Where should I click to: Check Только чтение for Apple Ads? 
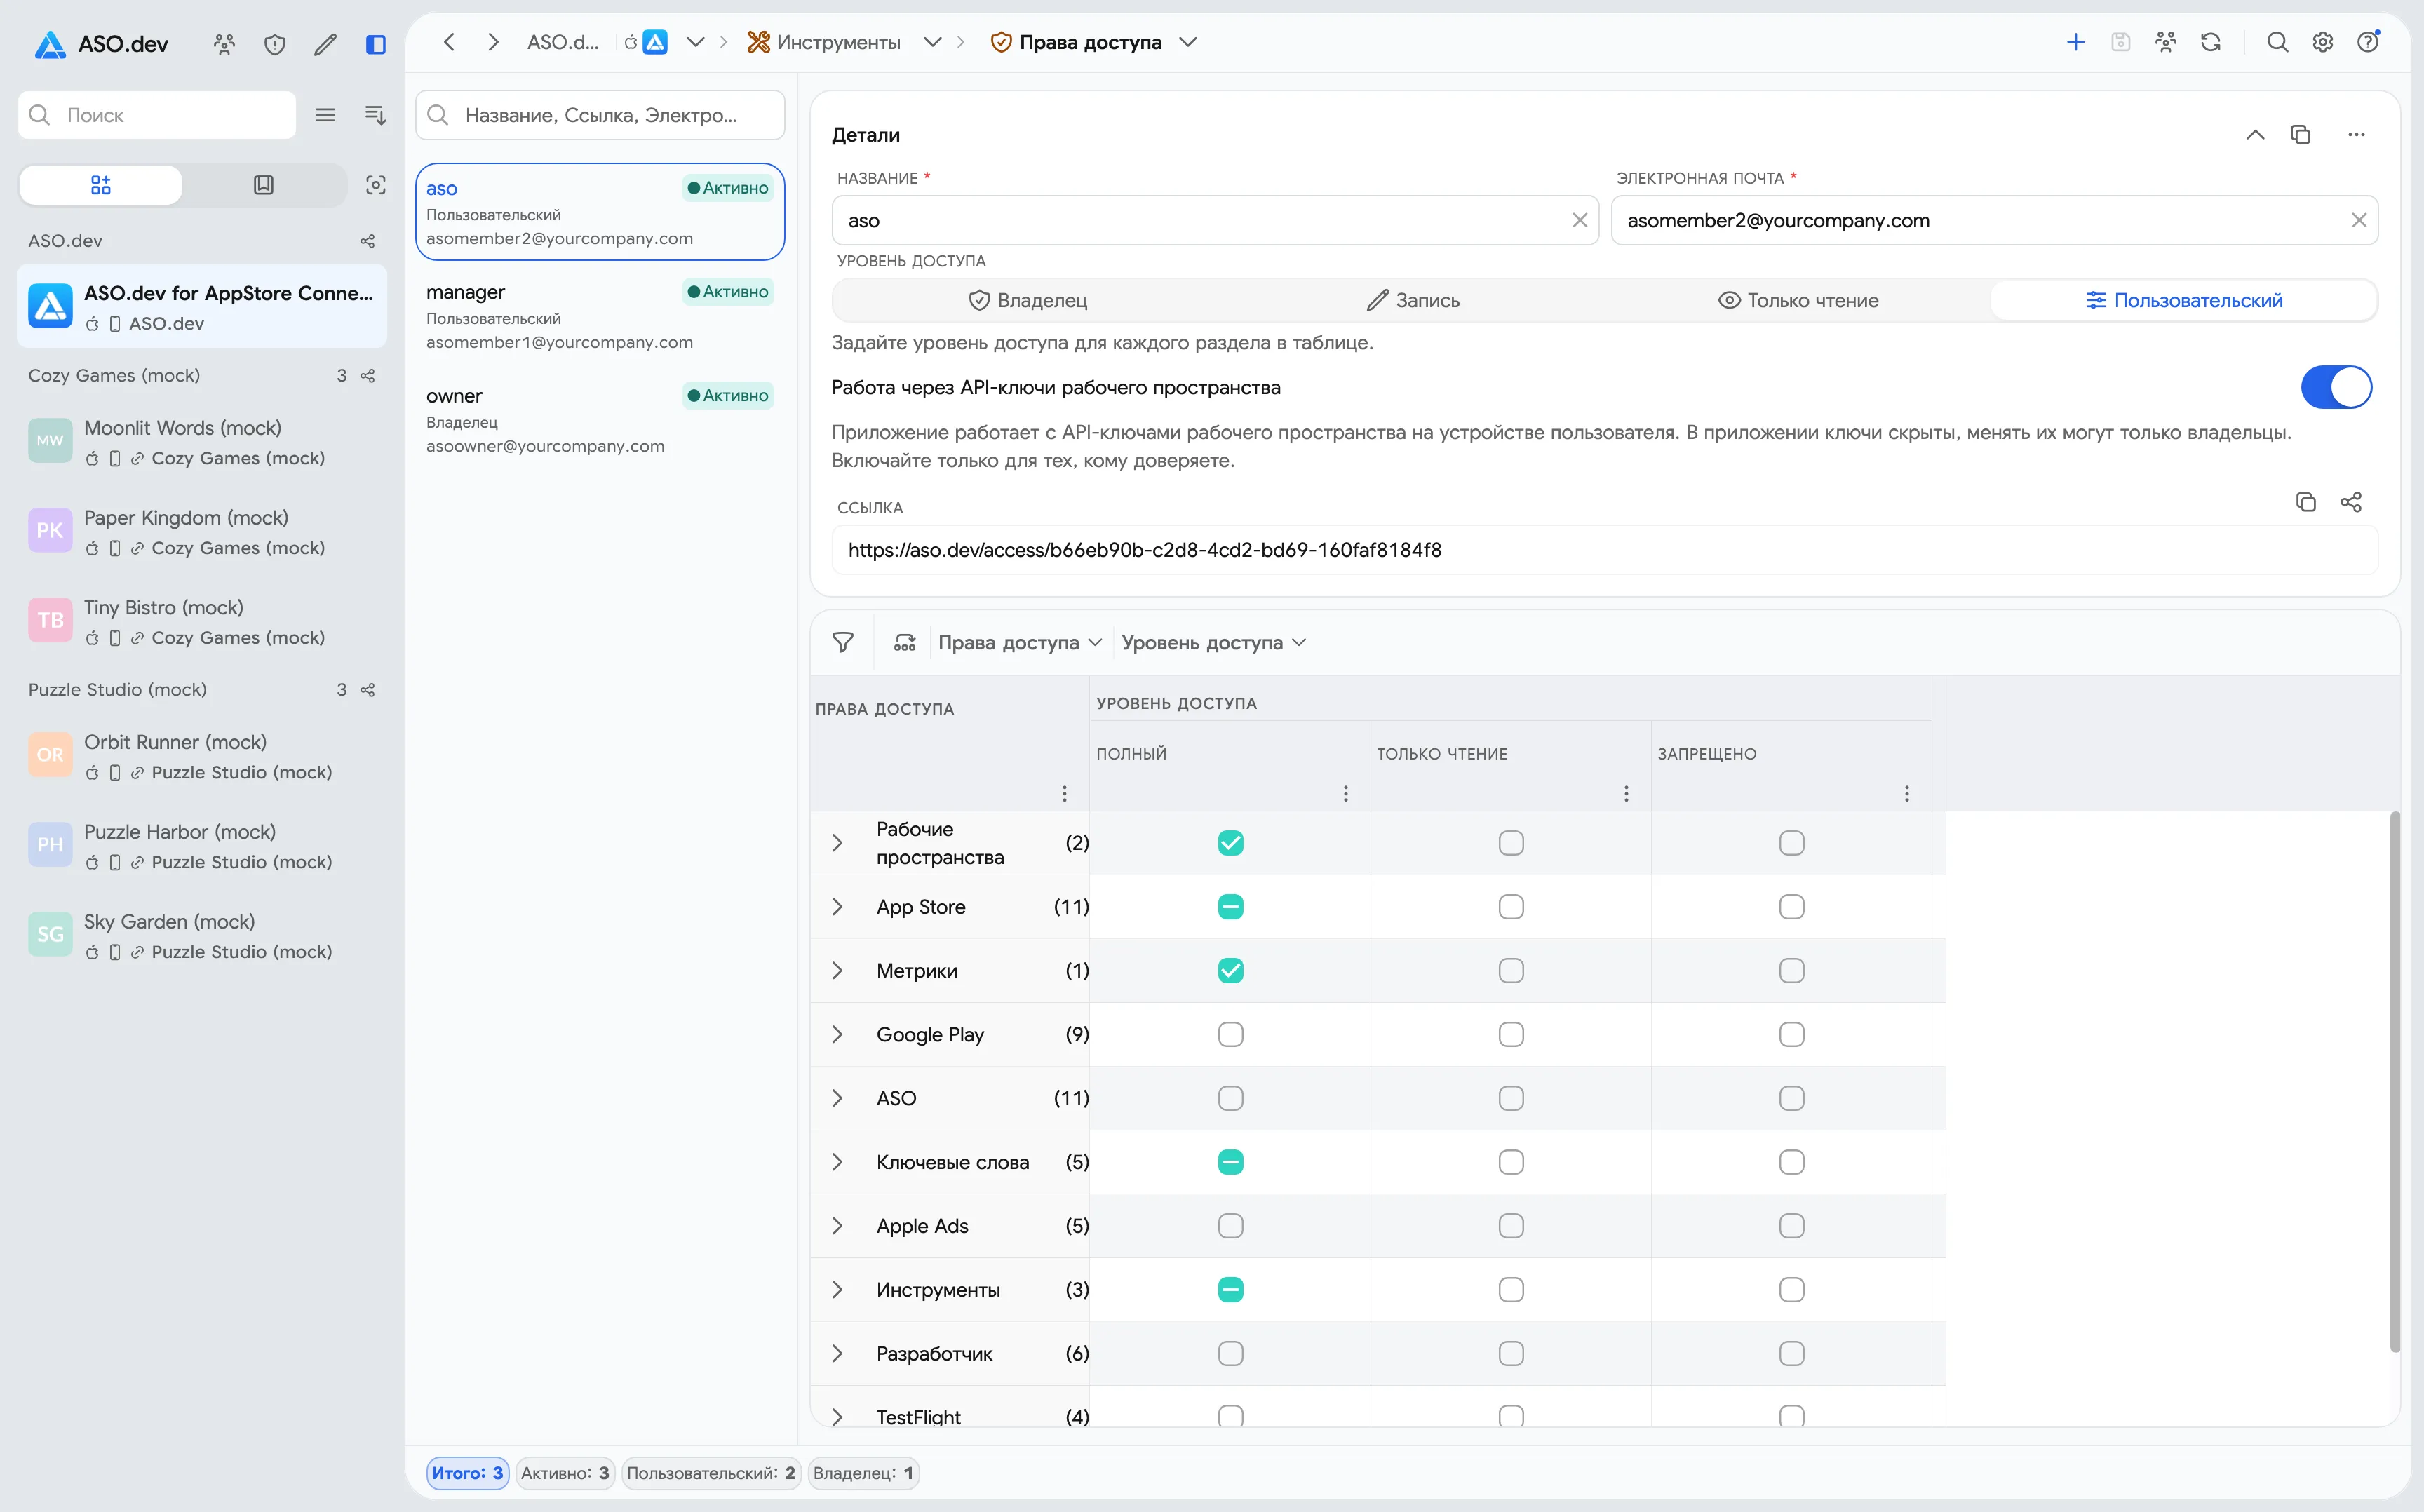[1511, 1226]
